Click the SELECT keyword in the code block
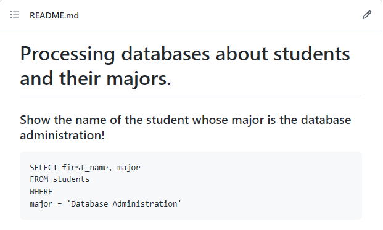The height and width of the screenshot is (230, 383). coord(43,168)
